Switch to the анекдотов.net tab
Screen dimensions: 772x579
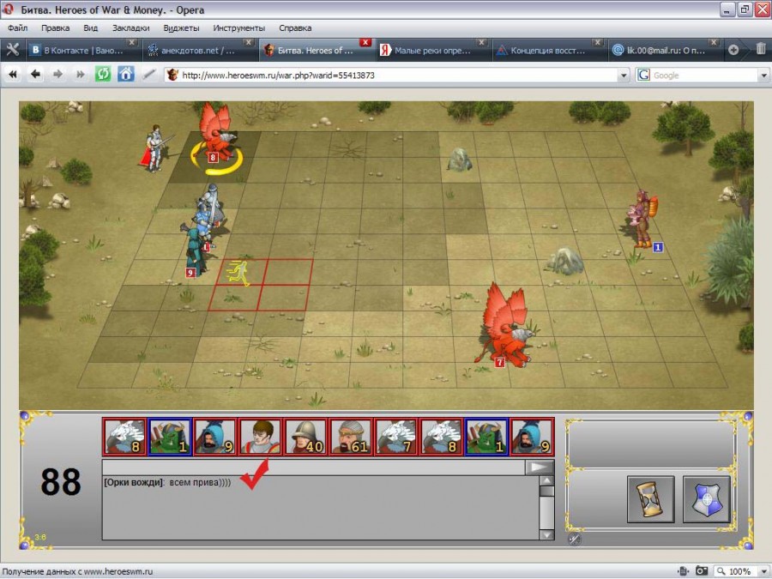(x=197, y=50)
